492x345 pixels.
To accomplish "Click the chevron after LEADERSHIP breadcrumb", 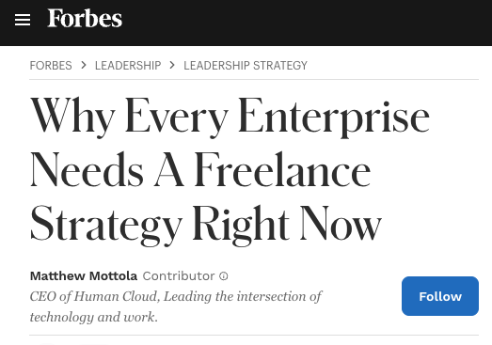I will point(172,65).
